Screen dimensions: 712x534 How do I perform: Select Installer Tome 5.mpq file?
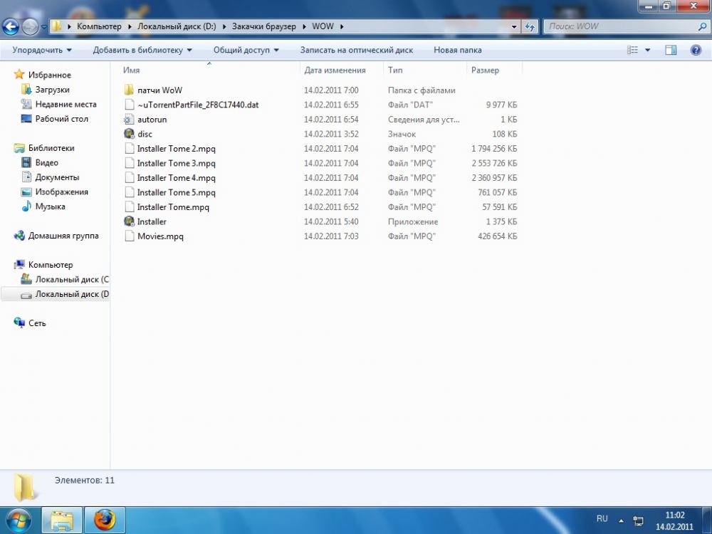coord(176,192)
